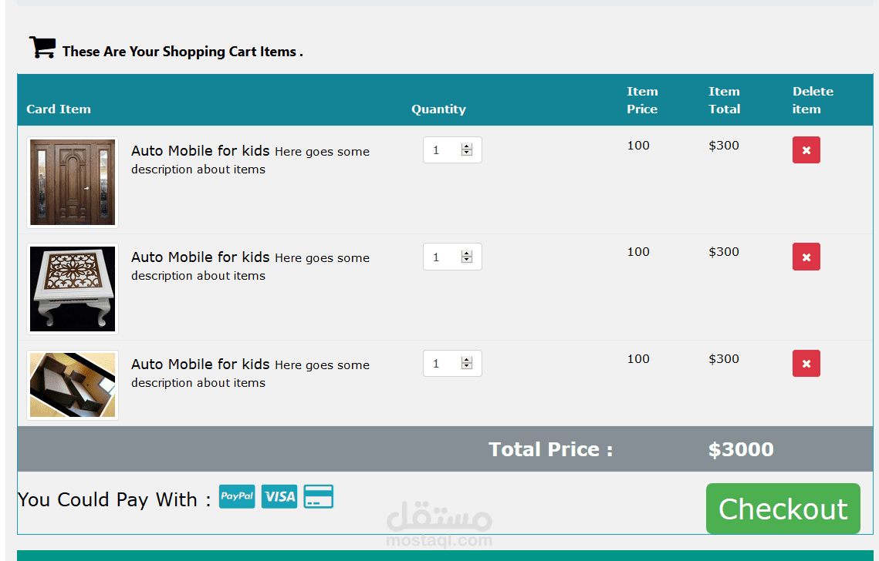The image size is (879, 561).
Task: Delete the wooden door cart item
Action: coord(806,150)
